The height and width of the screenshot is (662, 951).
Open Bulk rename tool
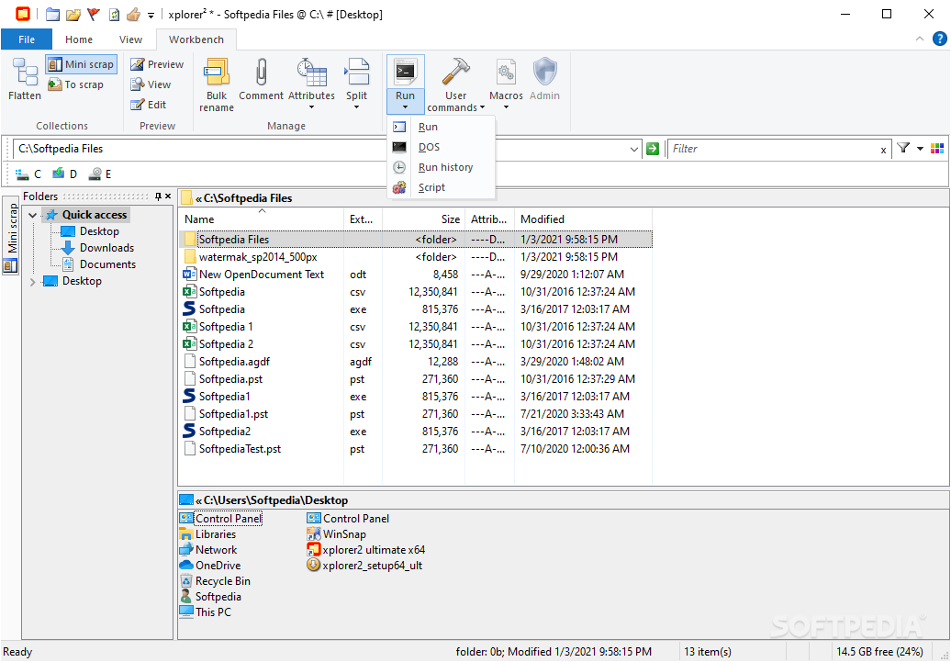coord(217,85)
